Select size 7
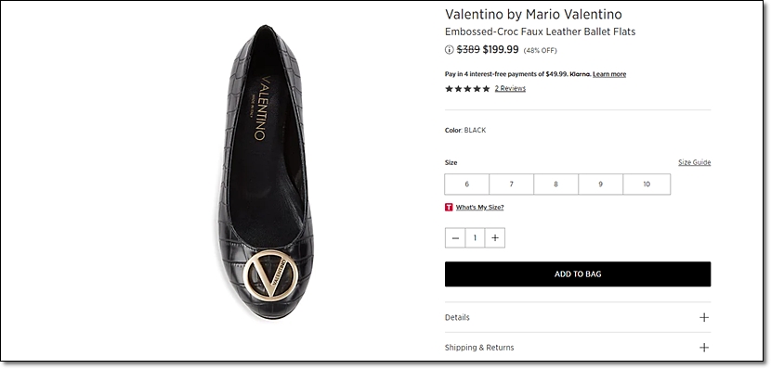Viewport: 771px width, 369px height. (x=512, y=184)
